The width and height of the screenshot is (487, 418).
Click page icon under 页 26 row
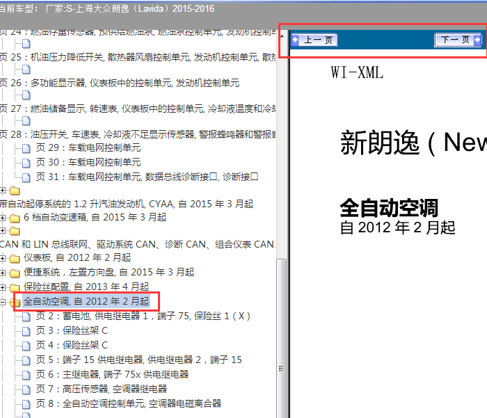[x=26, y=95]
